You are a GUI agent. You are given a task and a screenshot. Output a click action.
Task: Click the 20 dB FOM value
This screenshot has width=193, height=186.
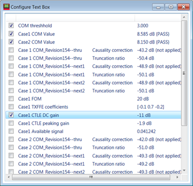click(x=143, y=99)
